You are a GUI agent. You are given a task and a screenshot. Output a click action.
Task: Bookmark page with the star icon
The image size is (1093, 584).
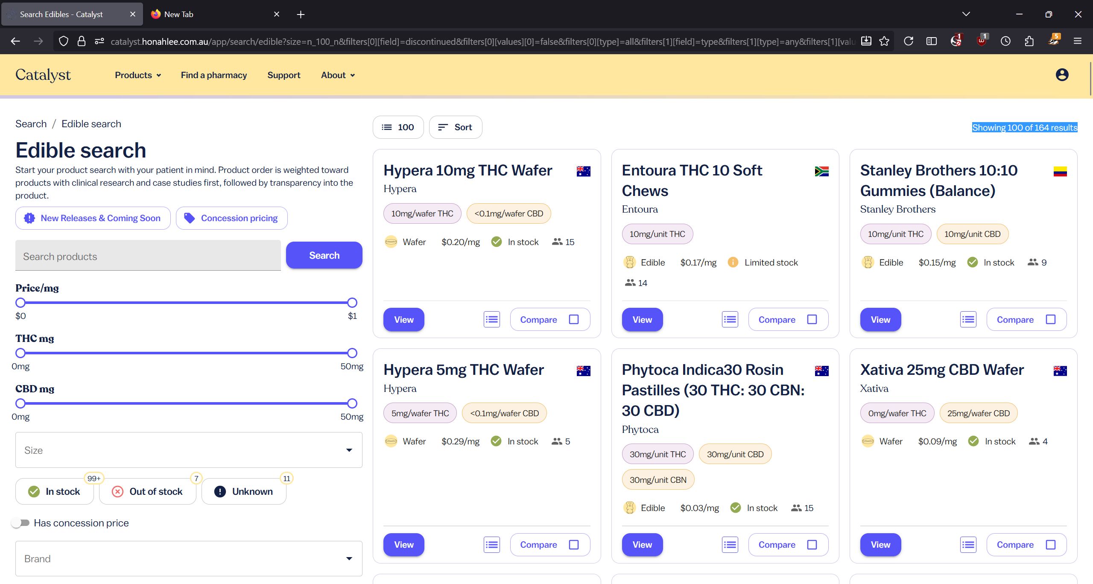click(885, 41)
